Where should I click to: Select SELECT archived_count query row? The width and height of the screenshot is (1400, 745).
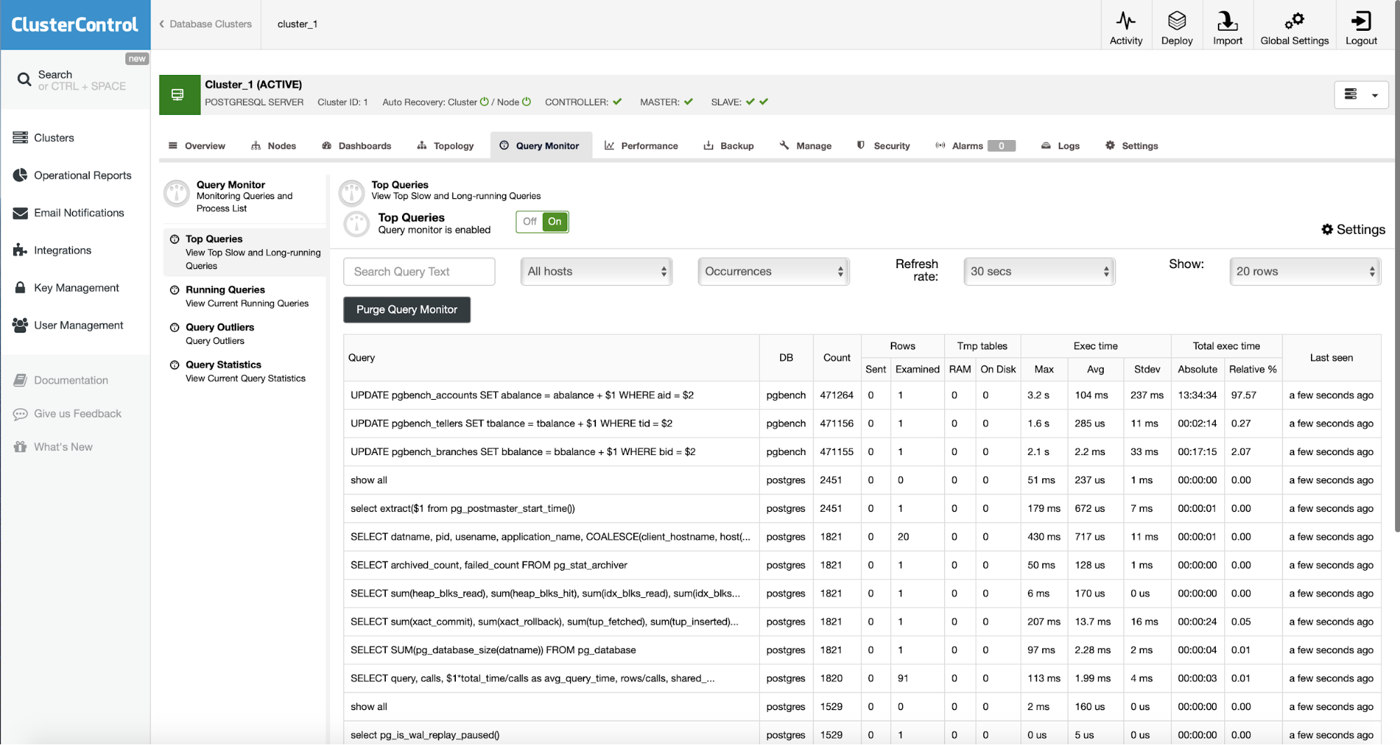861,565
